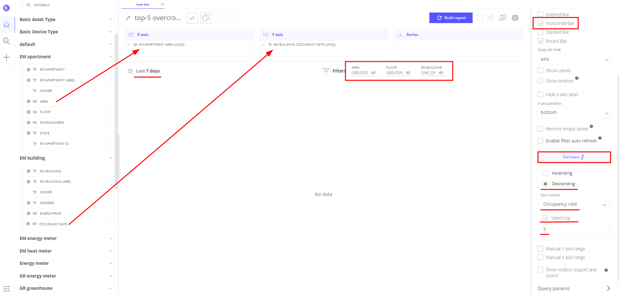Viewport: 619px width, 295px height.
Task: Open the Home panel in the left sidebar
Action: click(x=7, y=24)
